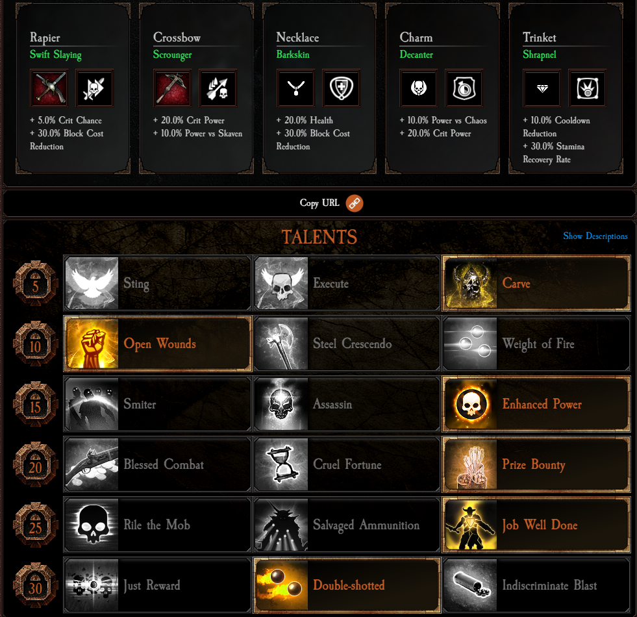Viewport: 637px width, 617px height.
Task: Click the Swift Slaying trait icon
Action: pyautogui.click(x=94, y=88)
